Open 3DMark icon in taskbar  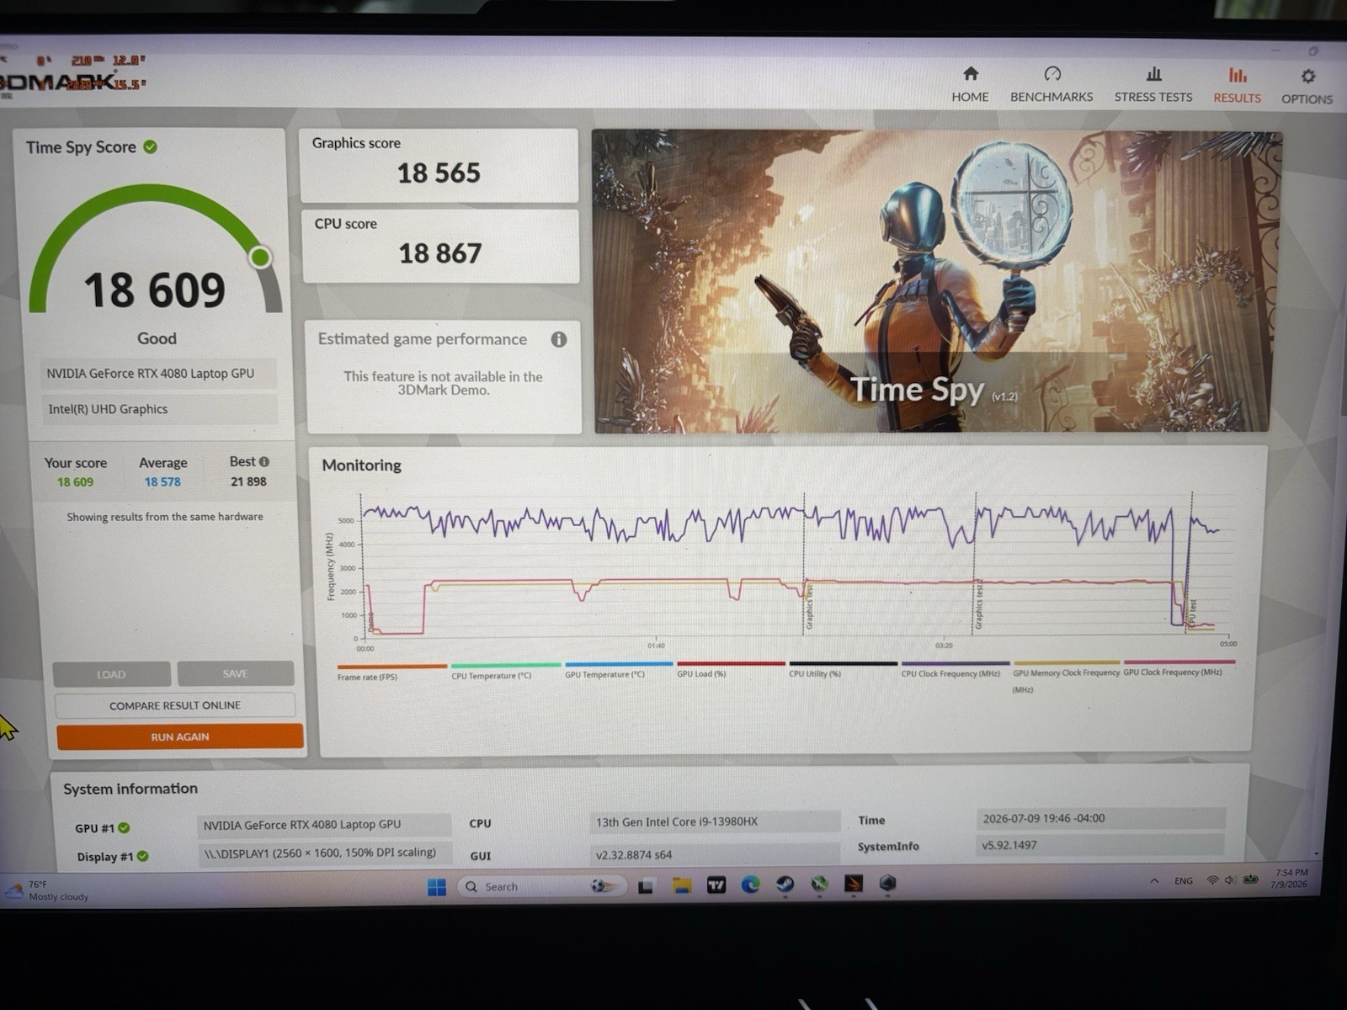tap(853, 884)
